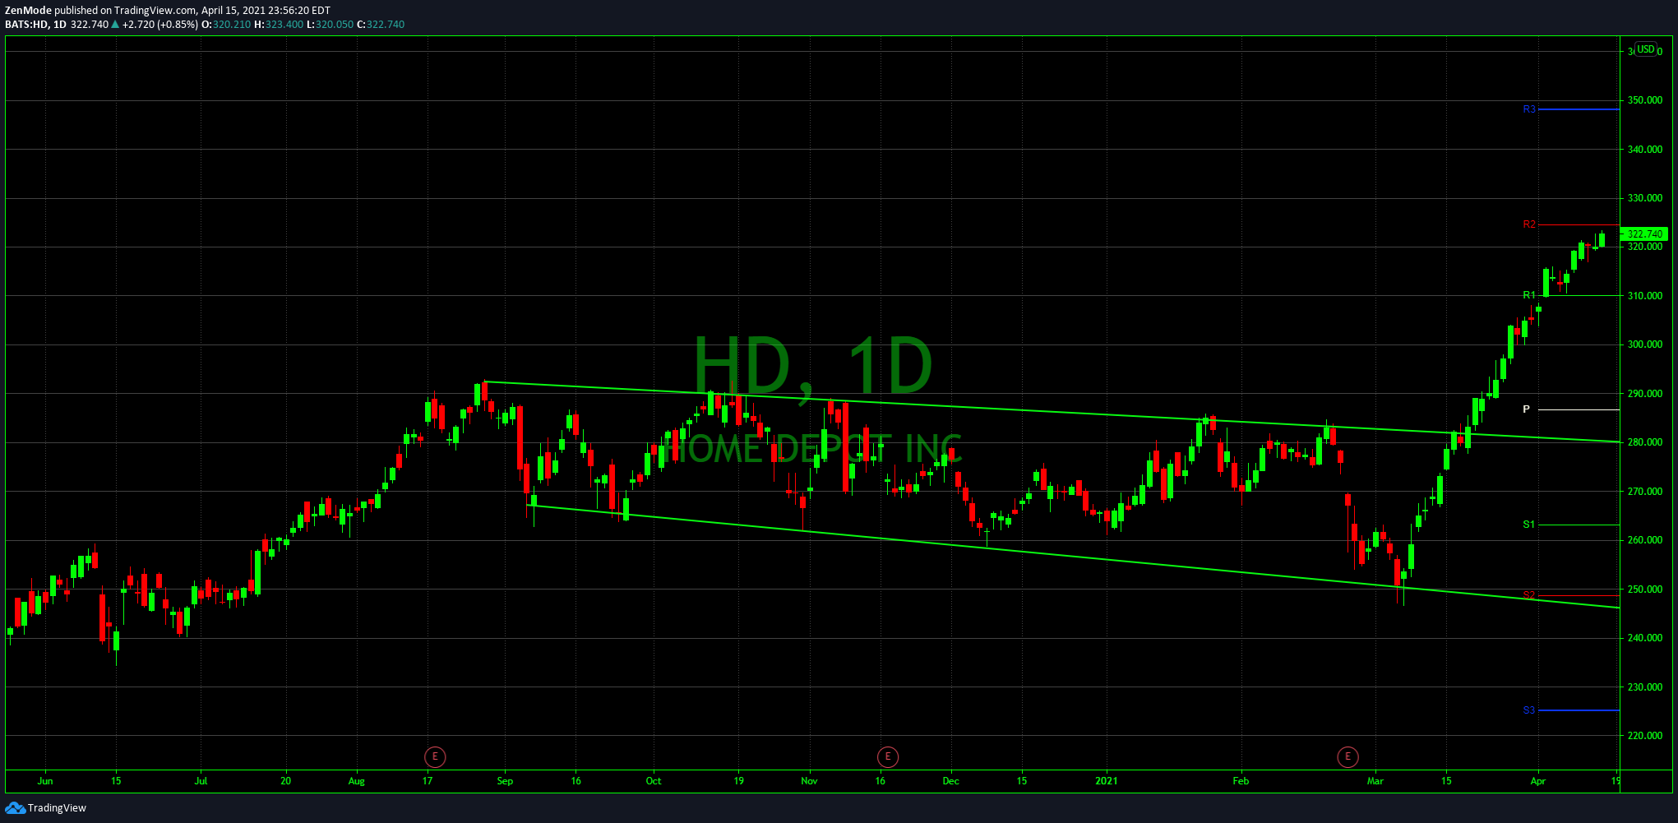Click the 330.000 price axis label

1645,198
